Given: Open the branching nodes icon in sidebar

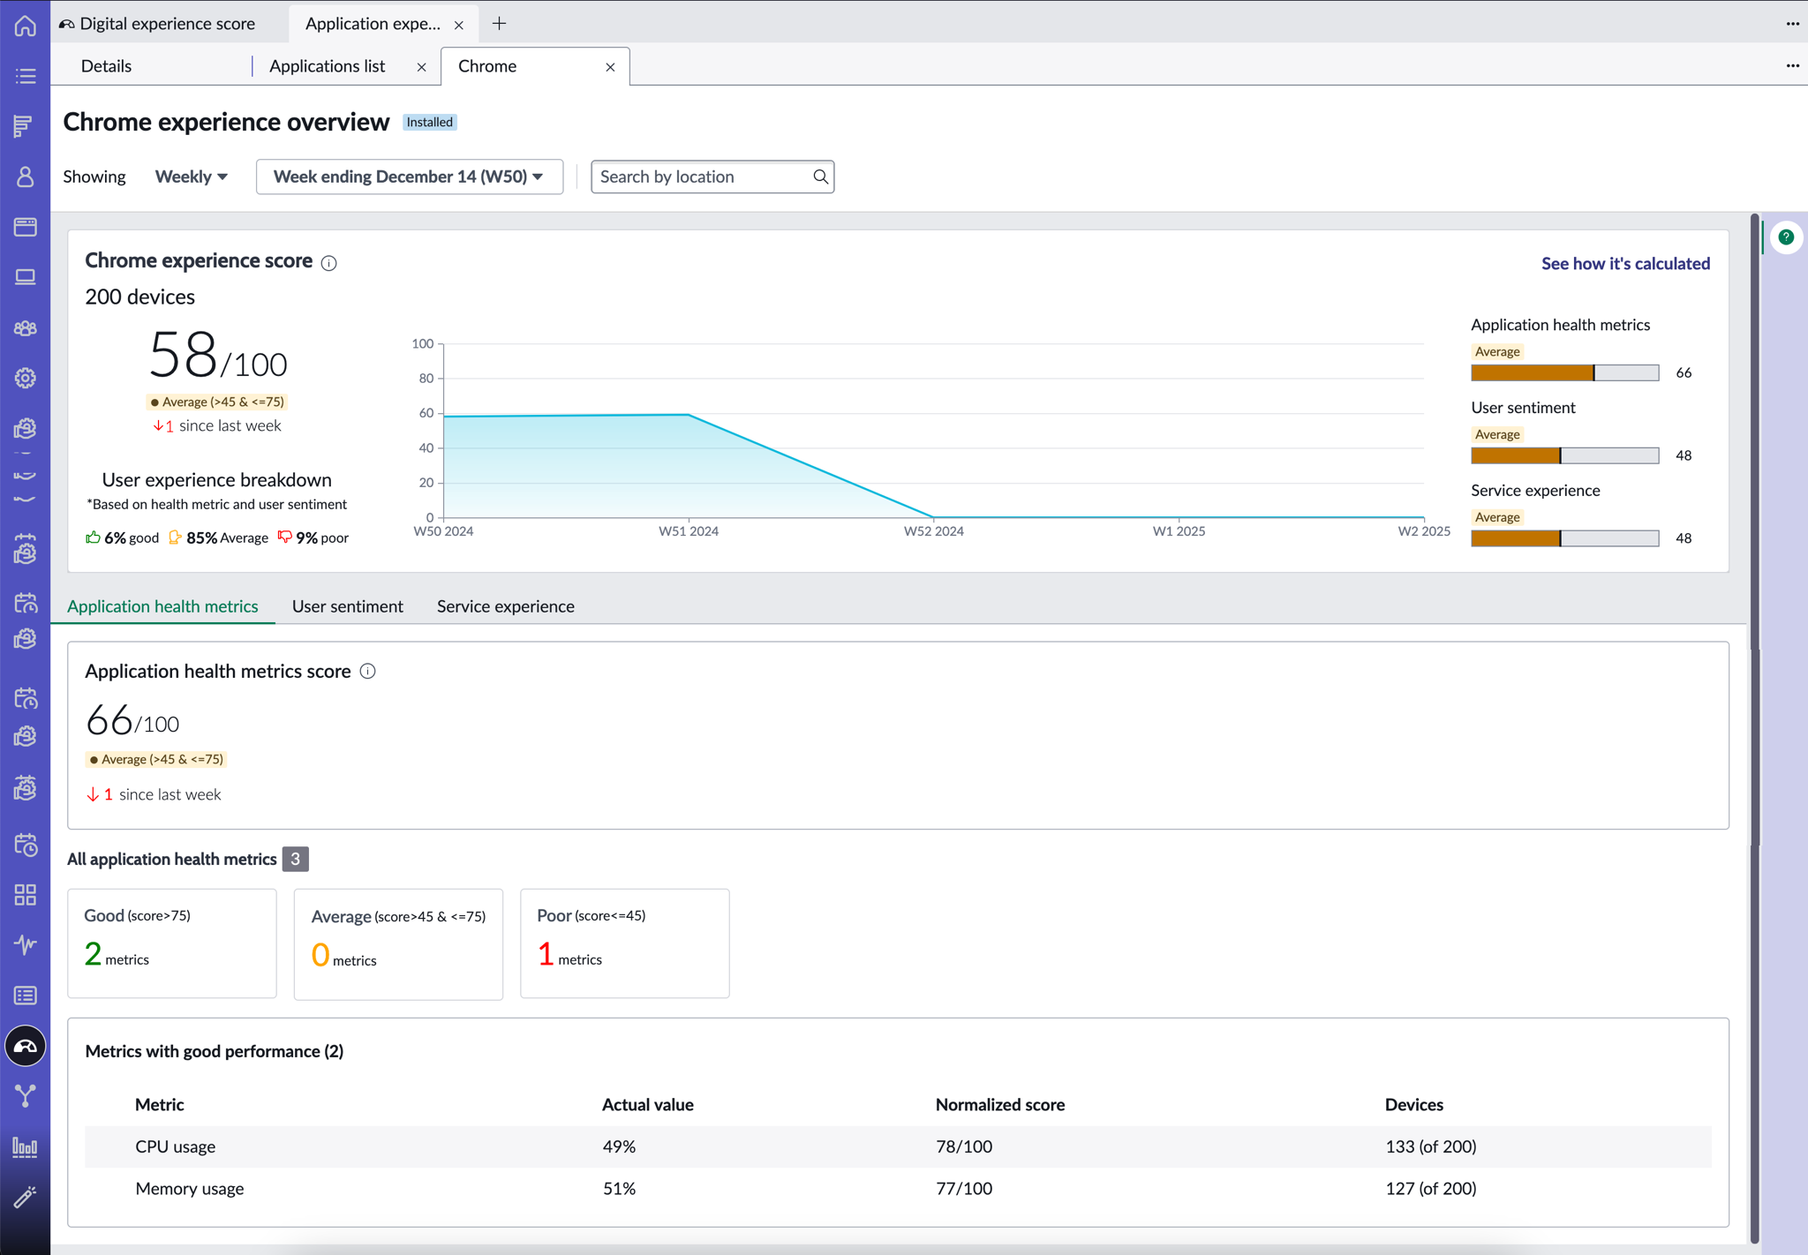Looking at the screenshot, I should point(26,1096).
